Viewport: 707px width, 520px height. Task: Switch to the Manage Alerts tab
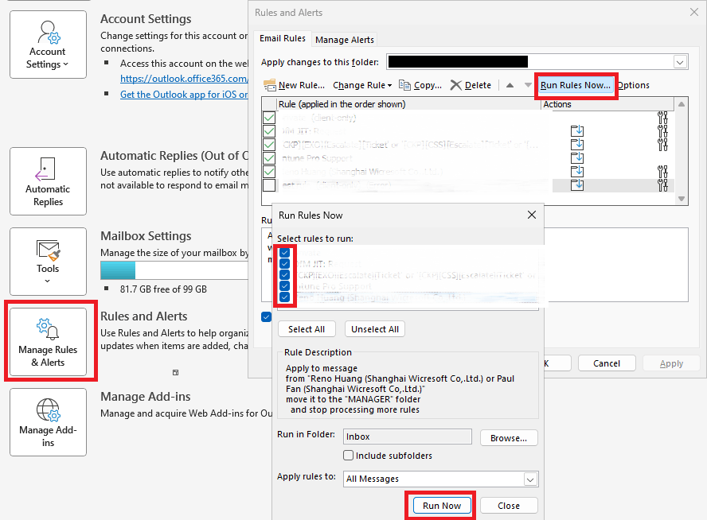pyautogui.click(x=345, y=39)
